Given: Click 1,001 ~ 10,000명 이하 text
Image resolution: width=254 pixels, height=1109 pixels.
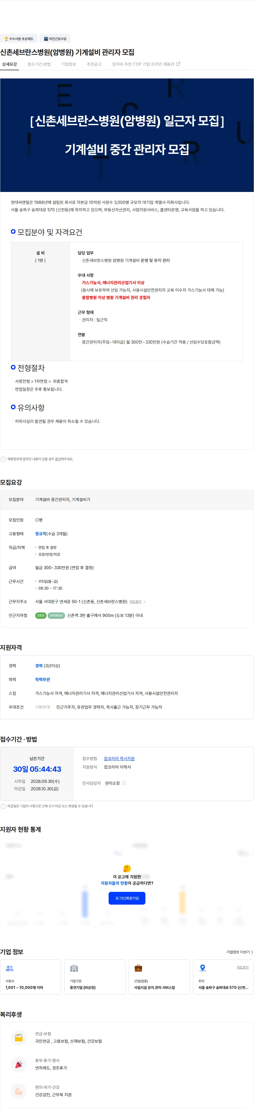Looking at the screenshot, I should point(24,988).
